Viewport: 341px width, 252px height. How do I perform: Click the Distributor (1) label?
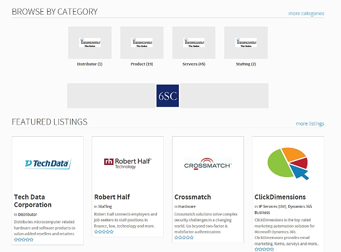coord(90,64)
